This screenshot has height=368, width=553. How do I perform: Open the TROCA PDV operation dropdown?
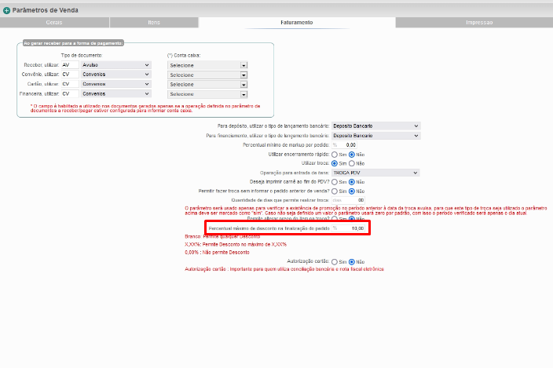tap(375, 173)
